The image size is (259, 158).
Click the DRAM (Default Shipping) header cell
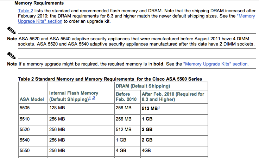pos(143,86)
